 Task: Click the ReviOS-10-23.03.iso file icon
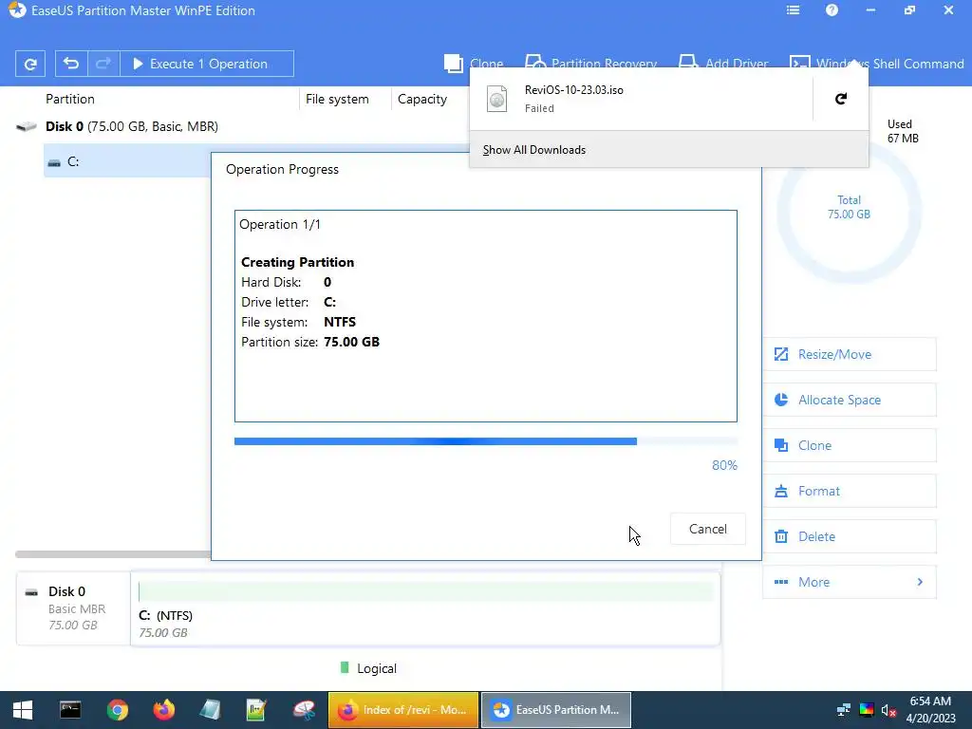click(x=497, y=99)
